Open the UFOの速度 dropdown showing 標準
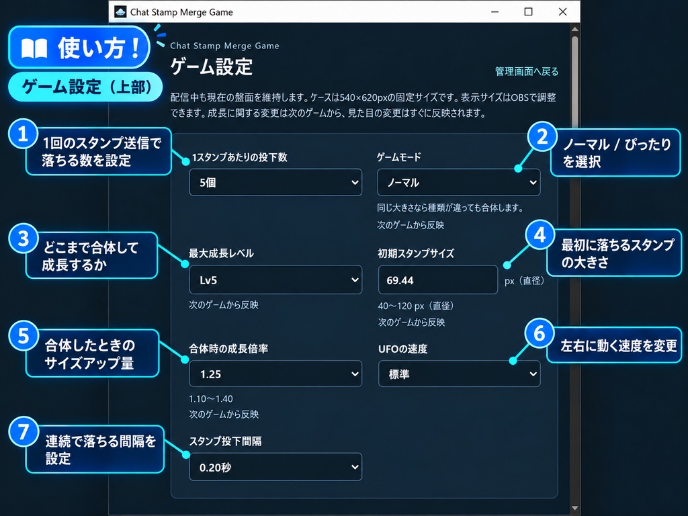Viewport: 688px width, 516px height. tap(459, 374)
